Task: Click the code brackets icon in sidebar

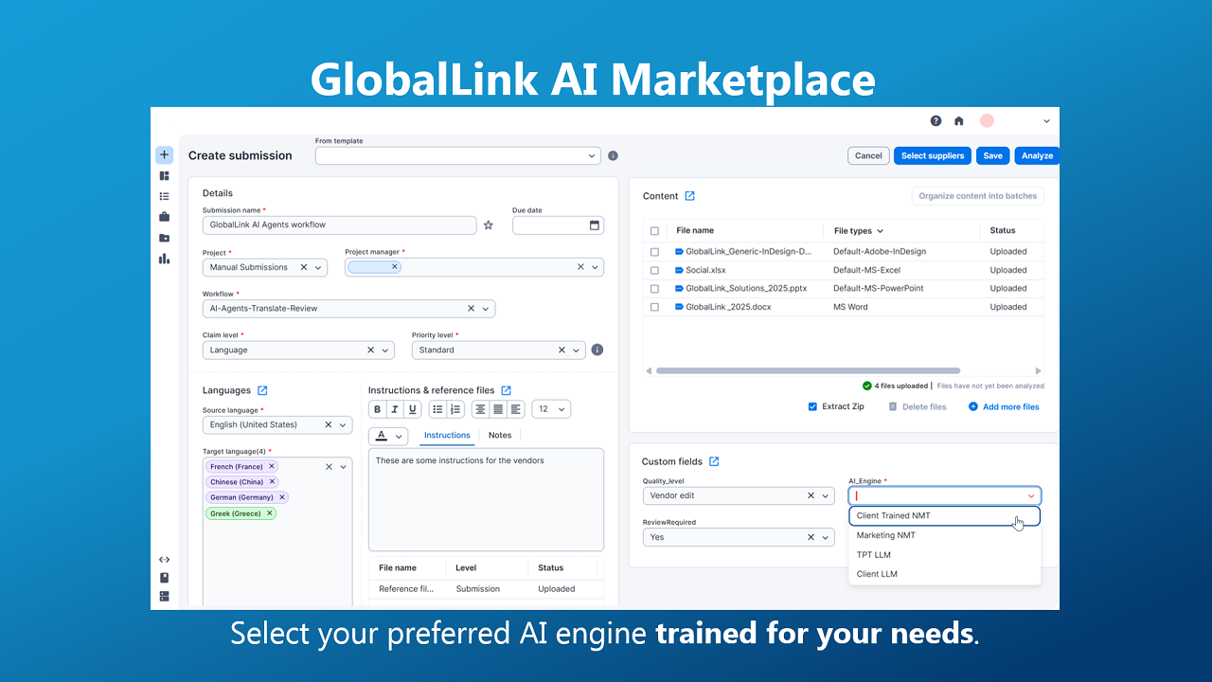Action: pos(164,560)
